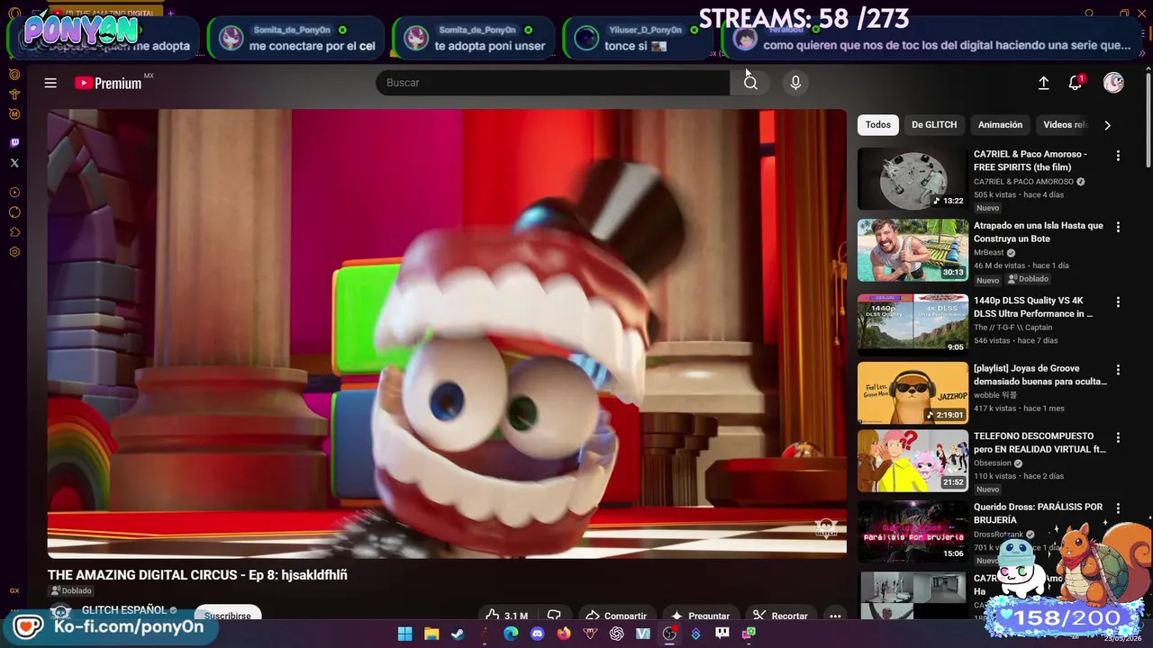Open the Joyas de Groove jazzhop thumbnail
1153x648 pixels.
tap(912, 392)
